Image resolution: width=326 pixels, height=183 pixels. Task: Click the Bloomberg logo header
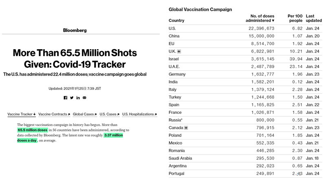pos(75,30)
